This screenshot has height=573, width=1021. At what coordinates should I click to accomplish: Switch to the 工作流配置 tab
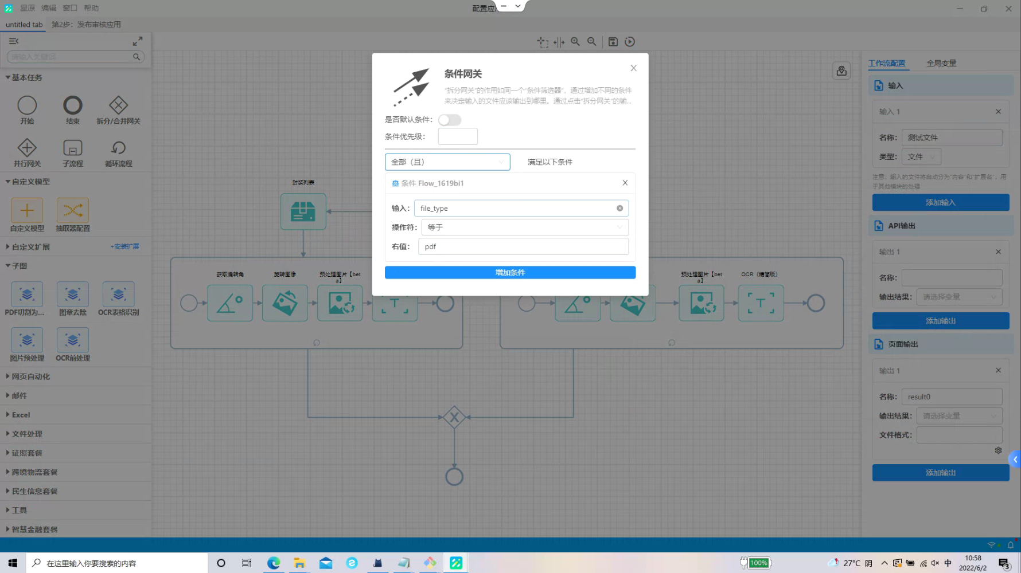pyautogui.click(x=887, y=63)
